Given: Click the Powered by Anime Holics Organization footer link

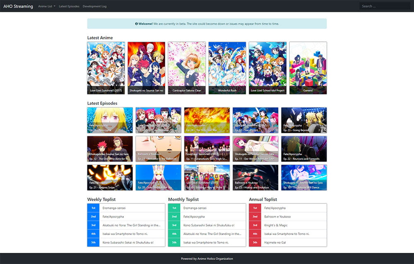Looking at the screenshot, I should point(207,258).
